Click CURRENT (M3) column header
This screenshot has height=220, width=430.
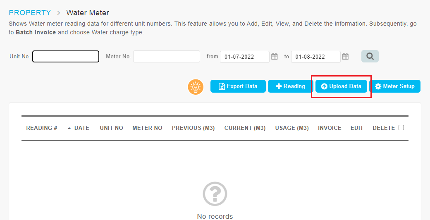245,128
